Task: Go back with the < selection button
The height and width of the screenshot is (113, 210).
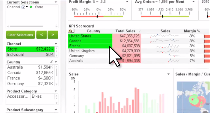Action: (42, 35)
